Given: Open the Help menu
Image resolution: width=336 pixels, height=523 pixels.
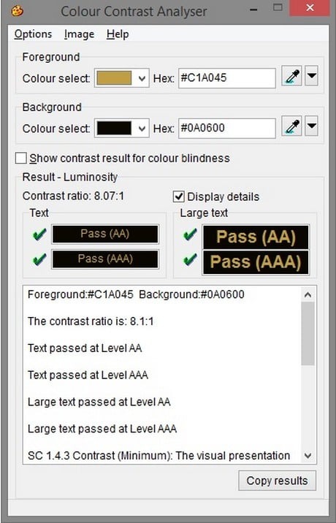Looking at the screenshot, I should [x=118, y=34].
